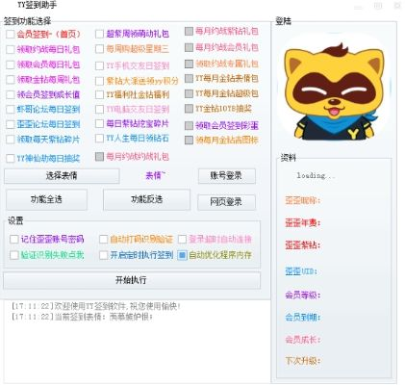Check the 超紫周领萌动礼包 box
Viewport: 405px width, 385px height.
click(99, 34)
